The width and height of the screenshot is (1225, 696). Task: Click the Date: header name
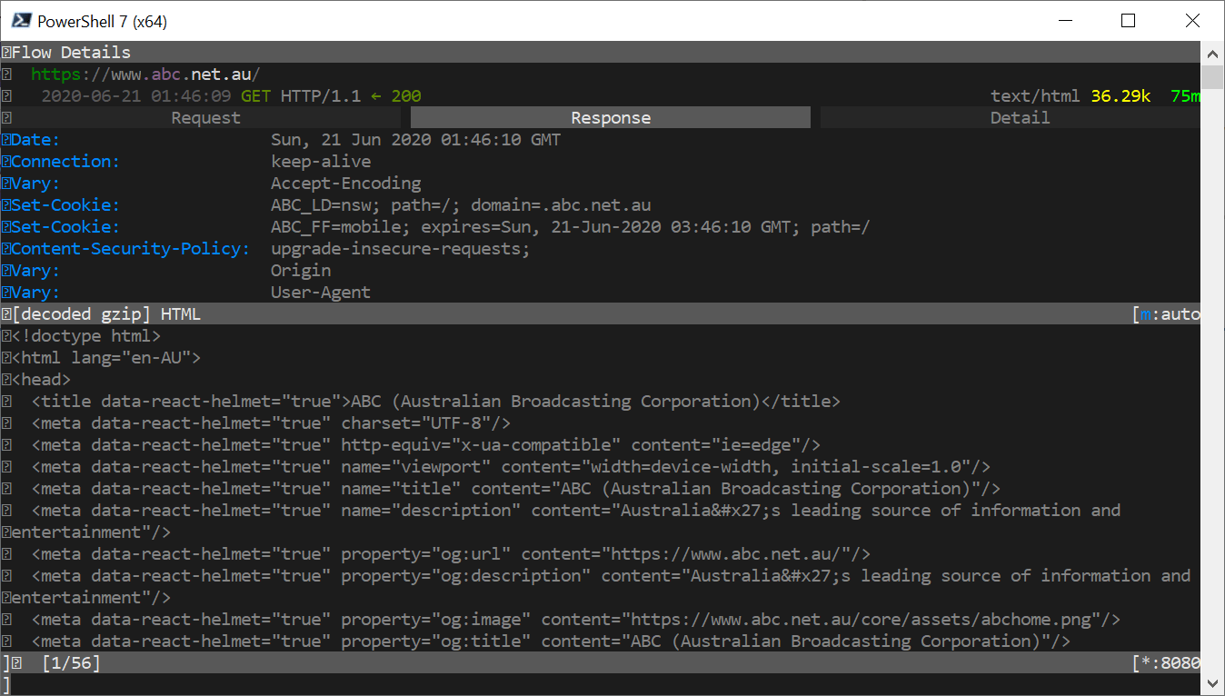(x=35, y=140)
